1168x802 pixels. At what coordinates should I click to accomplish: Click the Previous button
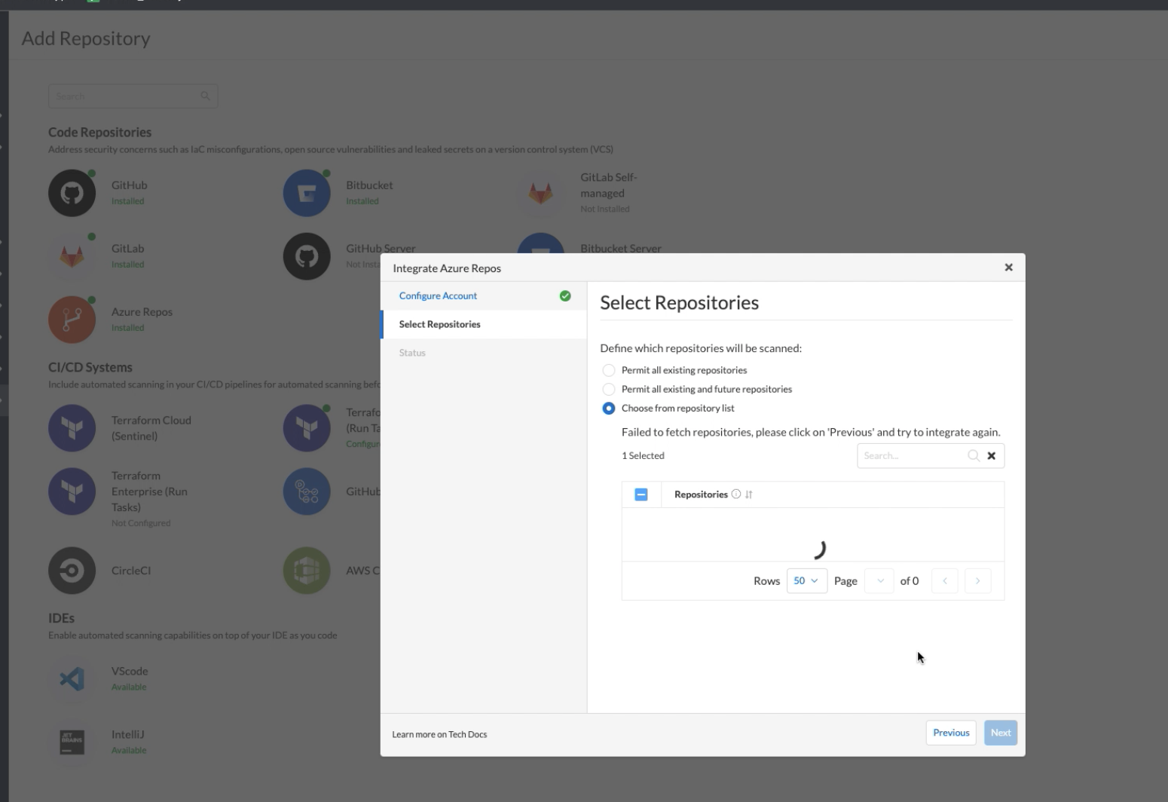point(950,732)
